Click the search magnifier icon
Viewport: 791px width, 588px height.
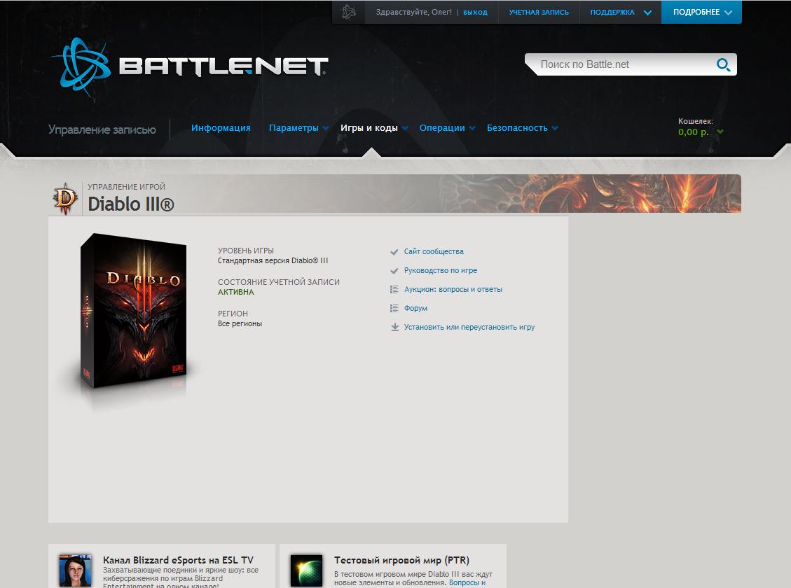(723, 64)
